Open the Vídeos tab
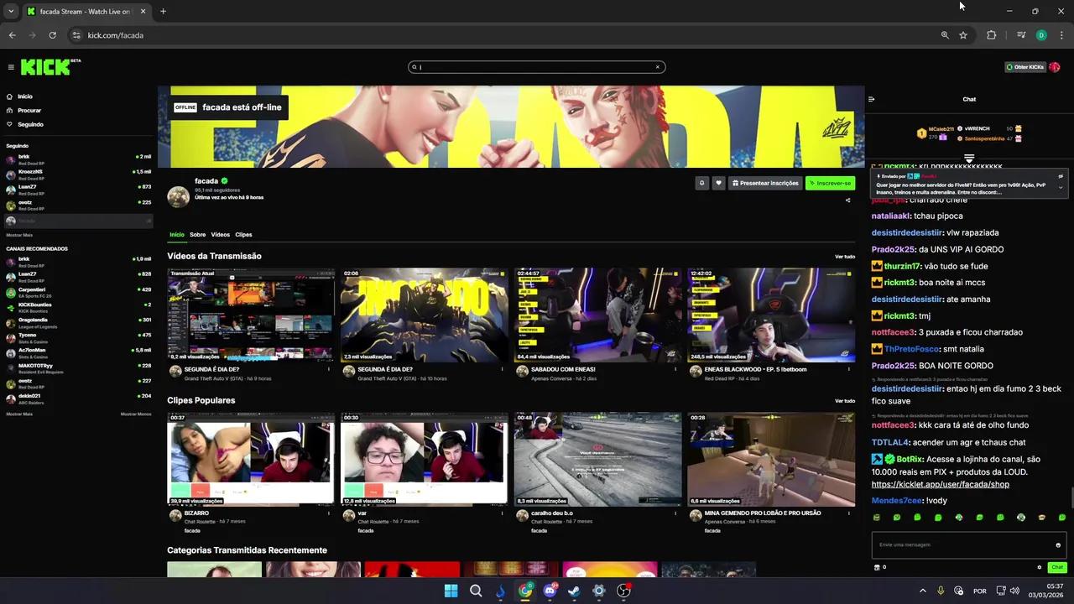This screenshot has height=604, width=1074. (x=221, y=235)
